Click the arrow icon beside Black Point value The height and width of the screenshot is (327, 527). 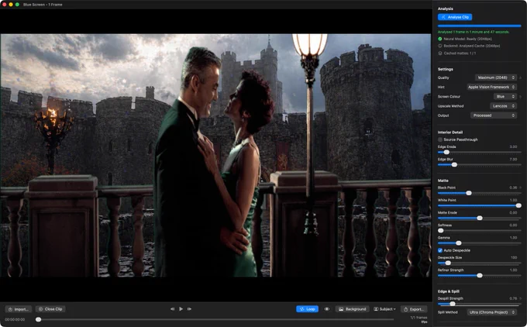[x=520, y=188]
